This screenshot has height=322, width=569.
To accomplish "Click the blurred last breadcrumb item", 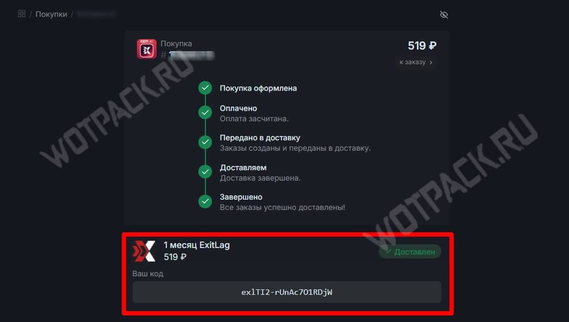I will coord(97,14).
